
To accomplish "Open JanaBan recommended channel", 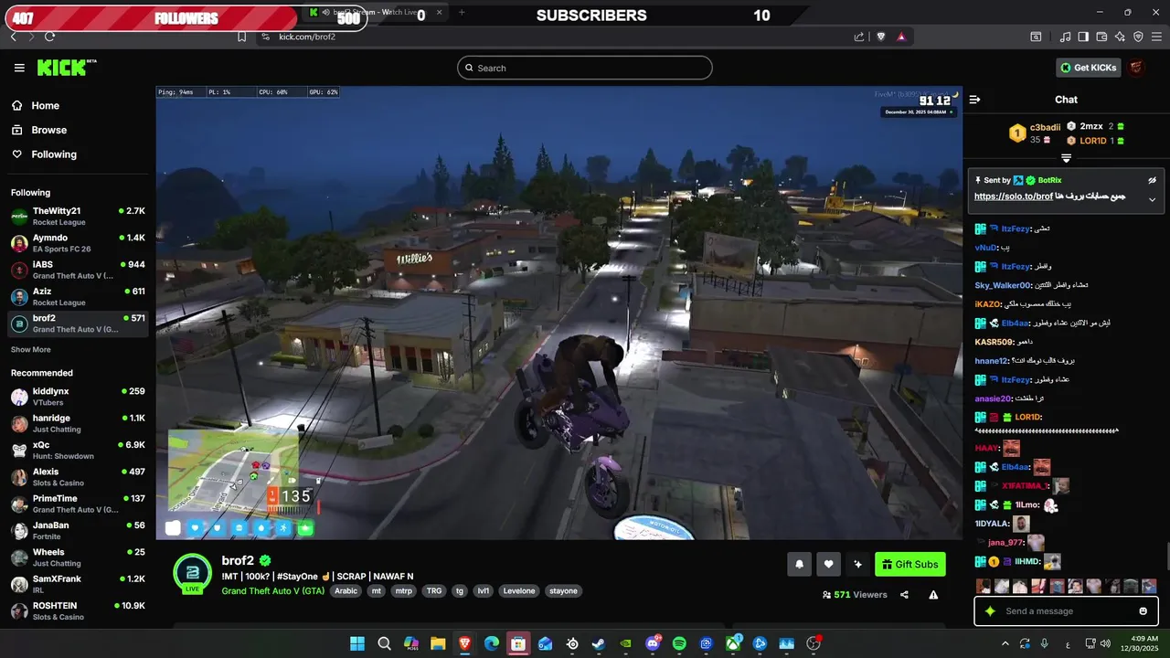I will point(78,530).
